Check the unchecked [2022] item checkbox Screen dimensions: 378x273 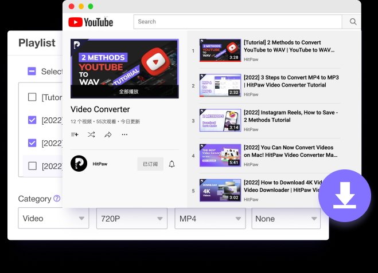pos(32,166)
